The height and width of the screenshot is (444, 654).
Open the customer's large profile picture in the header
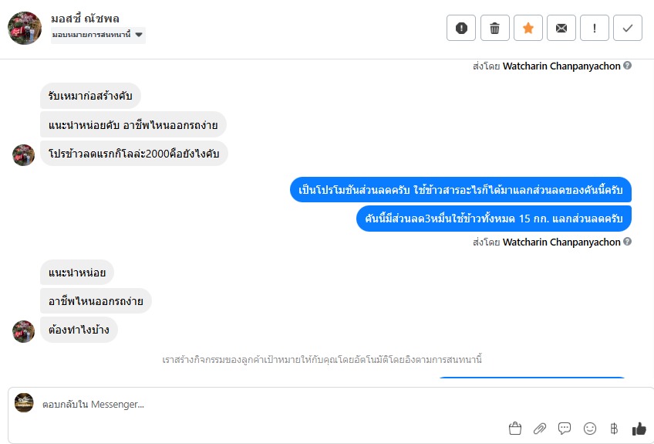click(25, 28)
